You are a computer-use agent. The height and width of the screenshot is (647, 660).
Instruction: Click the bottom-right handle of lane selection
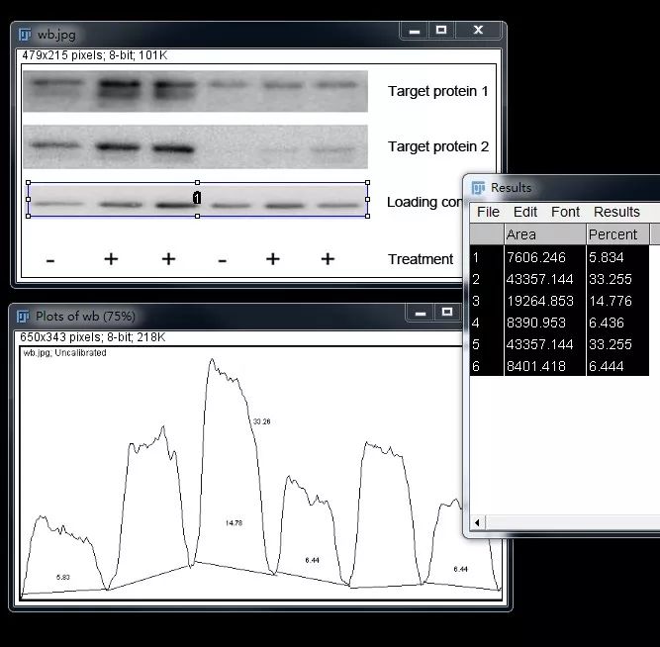pos(367,216)
